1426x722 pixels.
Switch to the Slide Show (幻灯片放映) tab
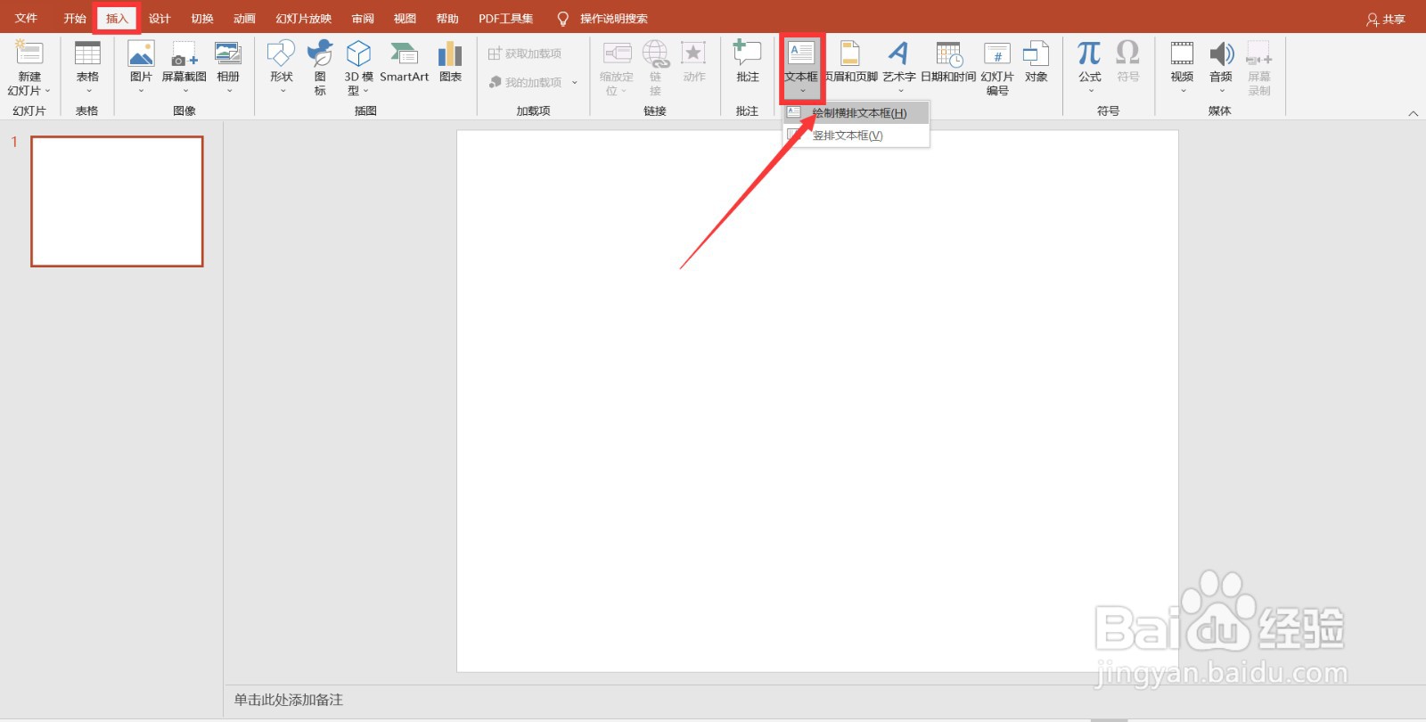tap(304, 19)
